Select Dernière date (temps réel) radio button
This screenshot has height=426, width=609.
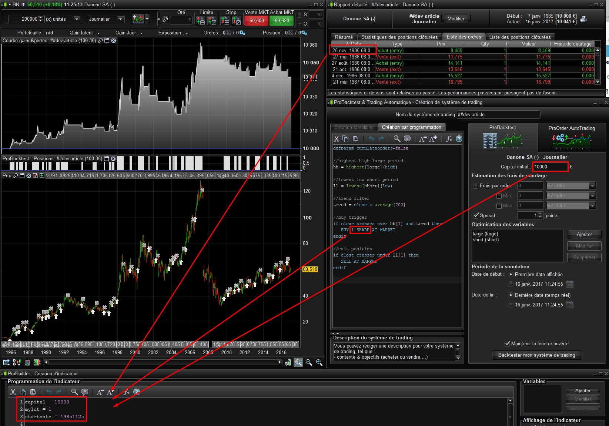point(511,295)
